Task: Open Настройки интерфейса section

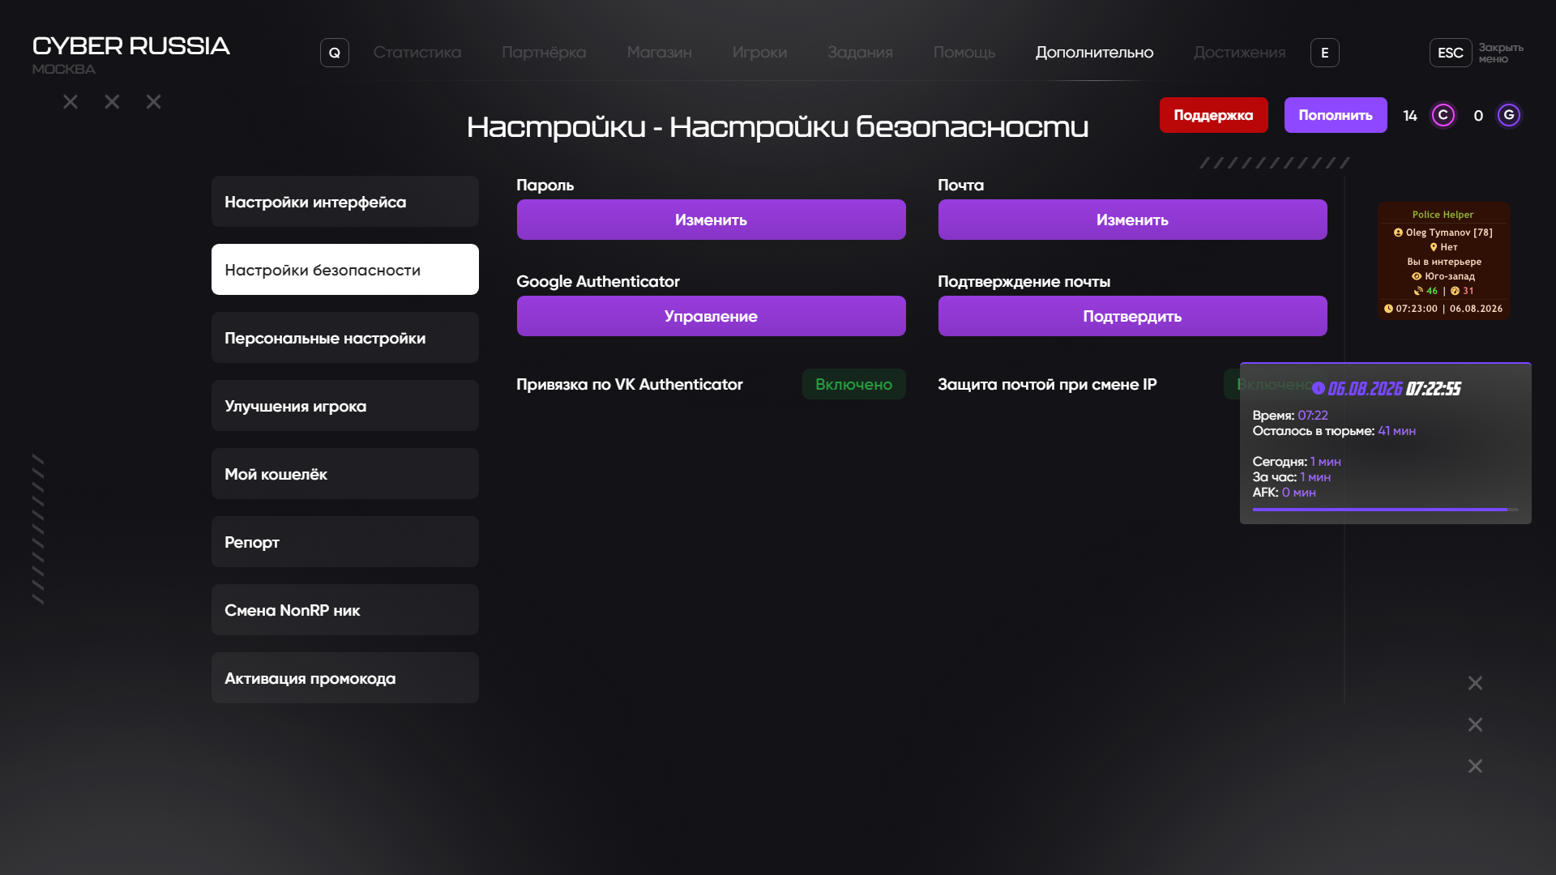Action: coord(345,202)
